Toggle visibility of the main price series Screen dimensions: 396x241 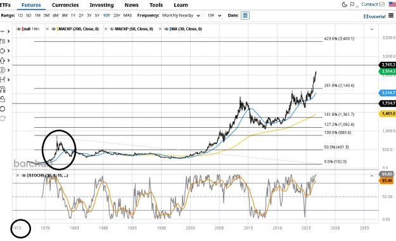tap(18, 29)
